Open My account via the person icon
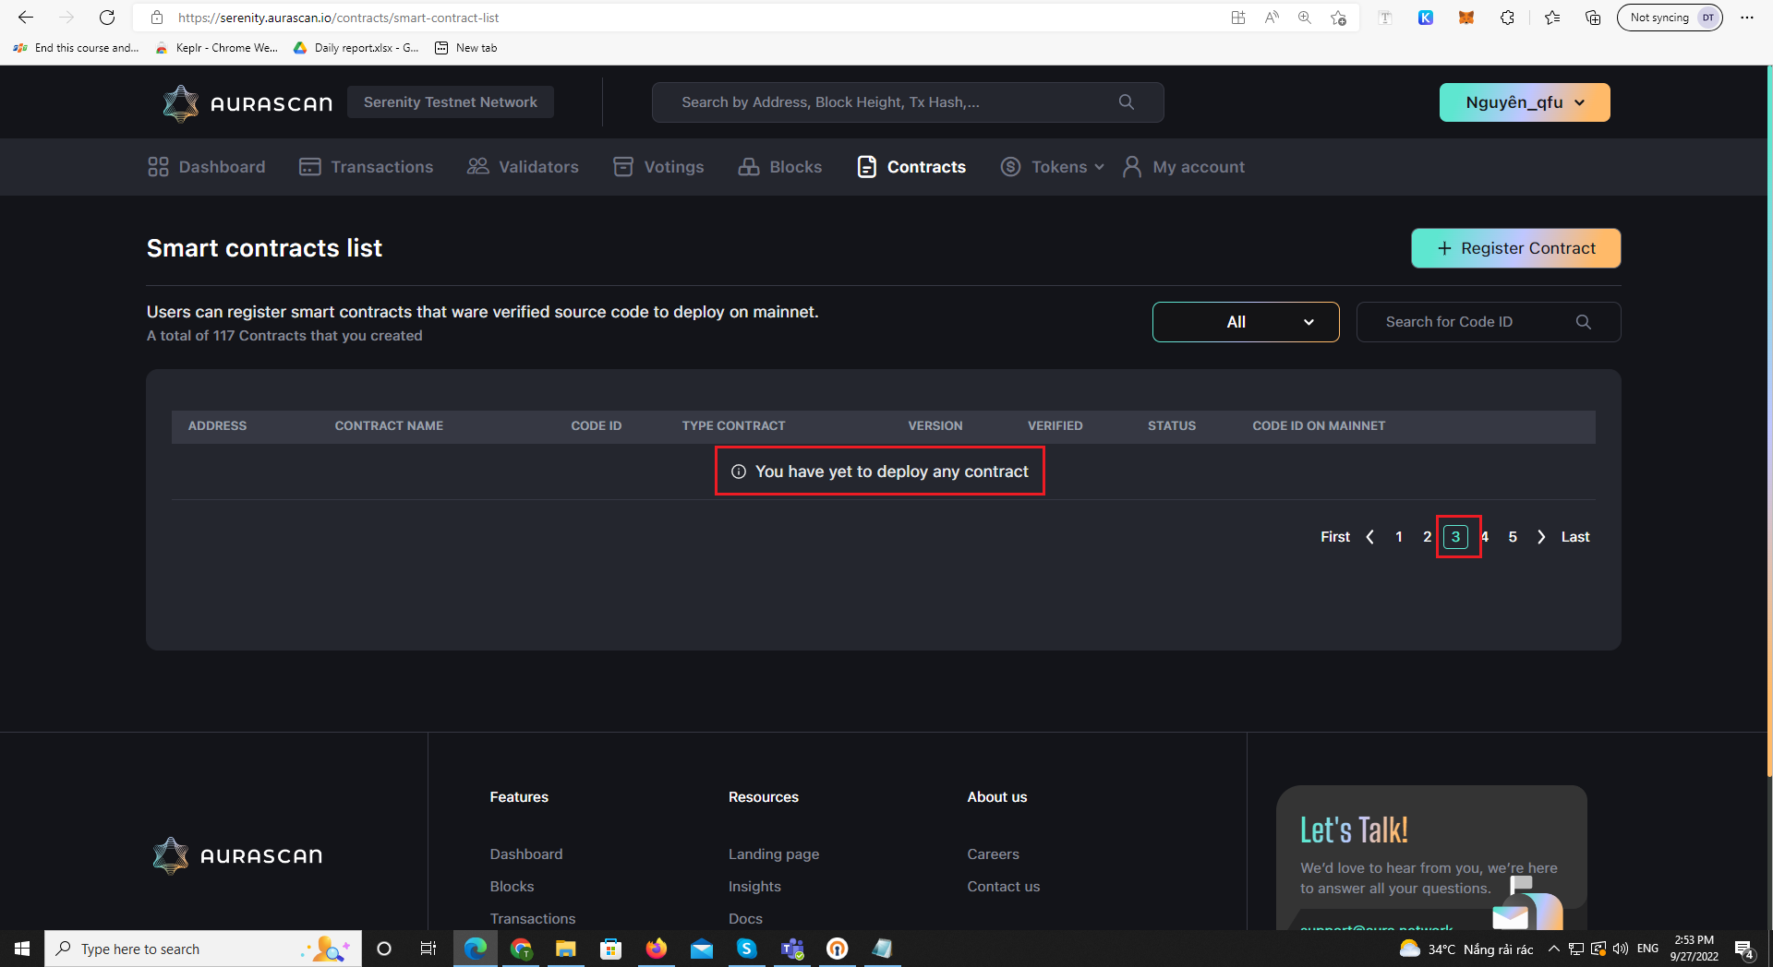The width and height of the screenshot is (1773, 967). point(1132,166)
